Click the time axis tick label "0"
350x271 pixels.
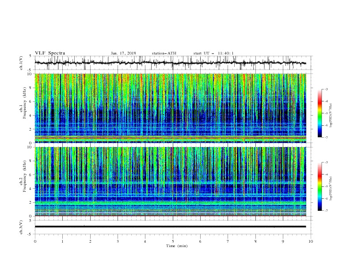35,241
